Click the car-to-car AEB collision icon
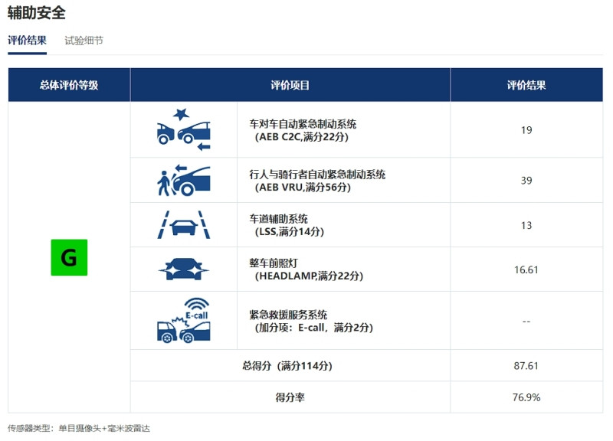Image resolution: width=613 pixels, height=441 pixels. [184, 129]
